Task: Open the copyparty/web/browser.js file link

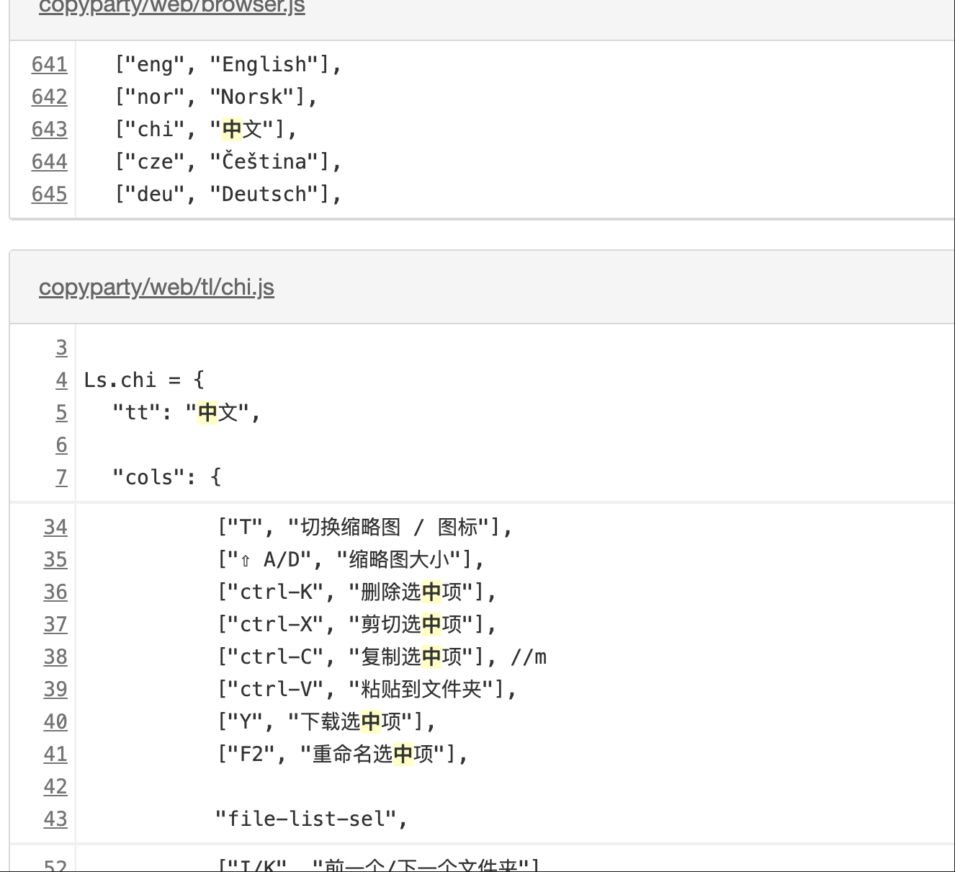Action: (172, 6)
